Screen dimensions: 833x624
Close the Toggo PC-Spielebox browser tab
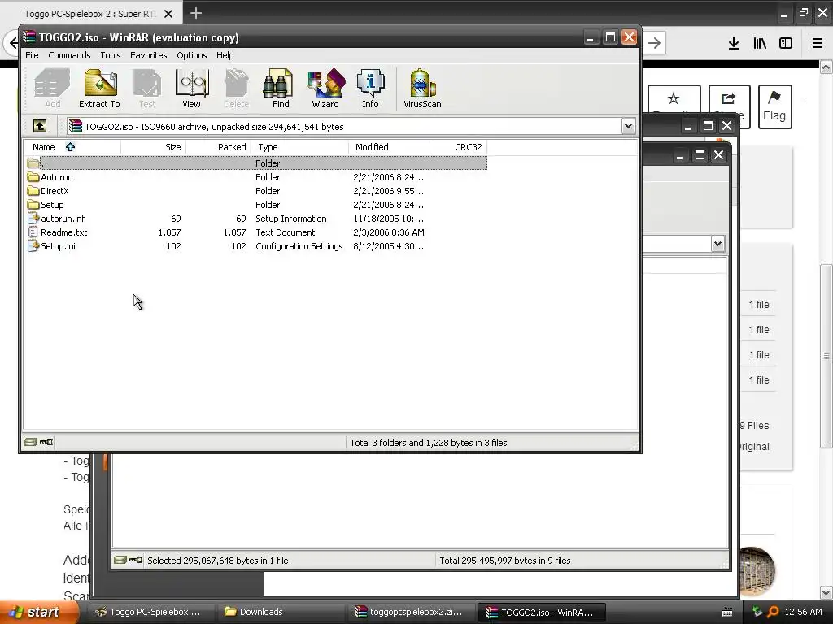click(x=168, y=14)
